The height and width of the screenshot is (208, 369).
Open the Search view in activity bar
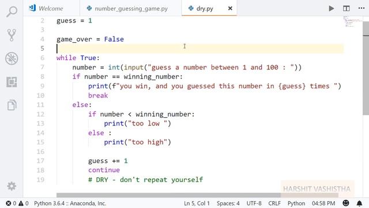click(12, 12)
